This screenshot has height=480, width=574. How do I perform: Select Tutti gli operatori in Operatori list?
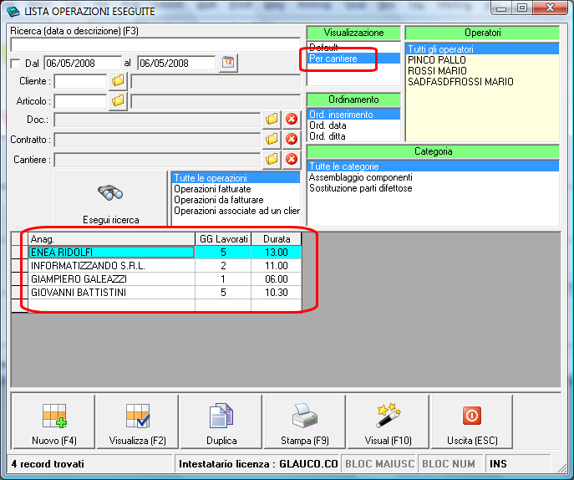[x=482, y=49]
